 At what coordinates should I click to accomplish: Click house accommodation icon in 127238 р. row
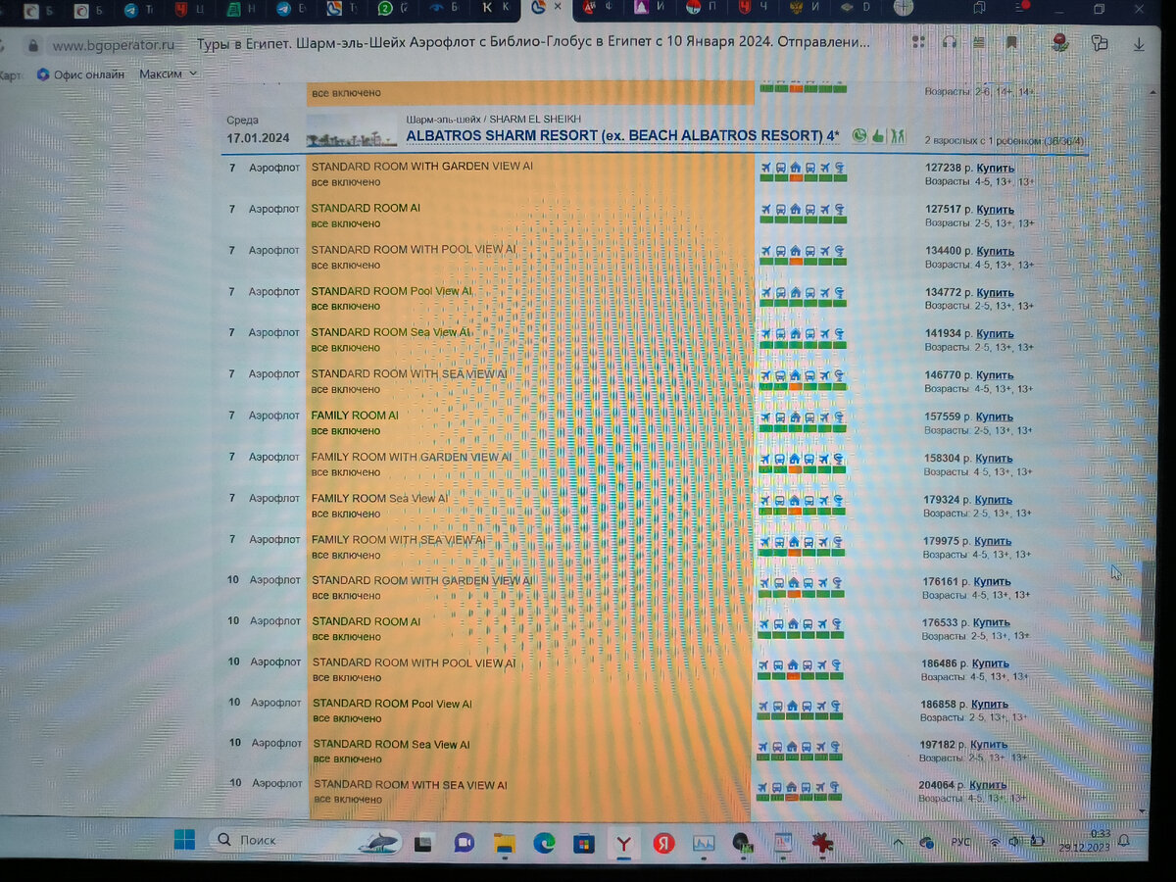tap(795, 168)
